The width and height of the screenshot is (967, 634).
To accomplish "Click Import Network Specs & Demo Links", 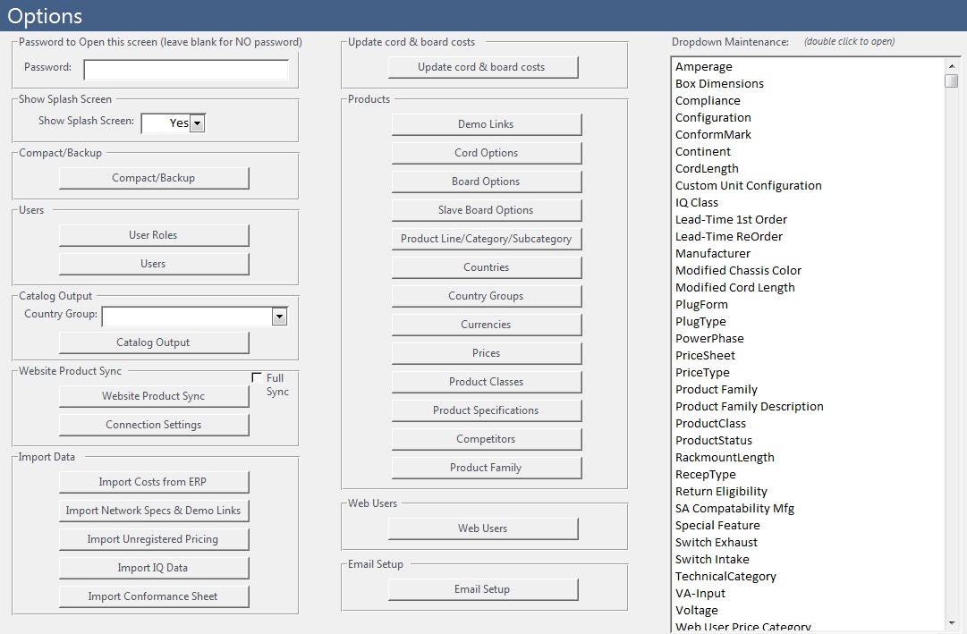I will click(154, 510).
